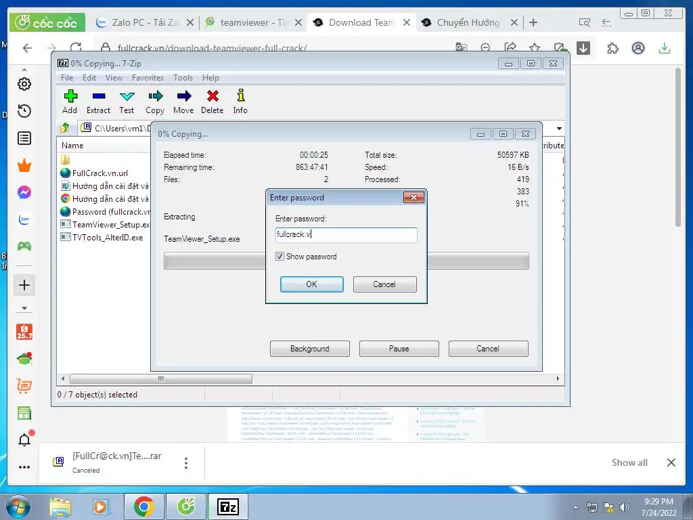
Task: Open Zalo from the browser sidebar
Action: [24, 219]
